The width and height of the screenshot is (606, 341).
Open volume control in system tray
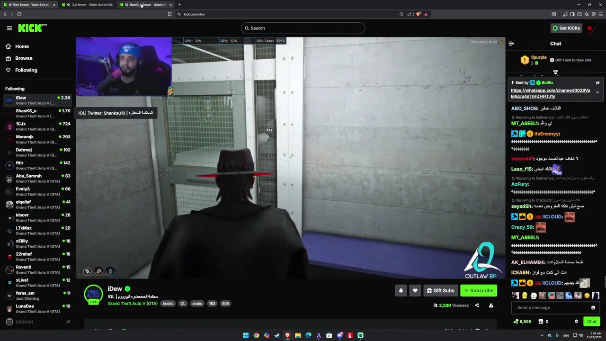[x=581, y=335]
